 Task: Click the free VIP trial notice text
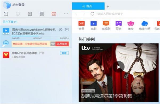(x=30, y=44)
